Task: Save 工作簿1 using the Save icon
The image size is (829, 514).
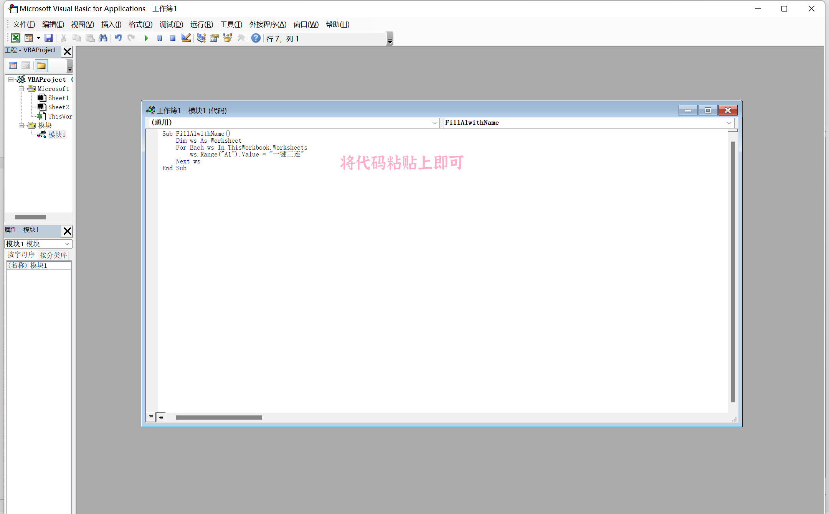Action: pyautogui.click(x=49, y=38)
